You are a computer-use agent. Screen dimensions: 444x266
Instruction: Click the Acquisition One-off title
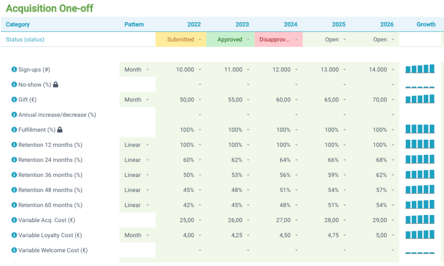tap(50, 8)
